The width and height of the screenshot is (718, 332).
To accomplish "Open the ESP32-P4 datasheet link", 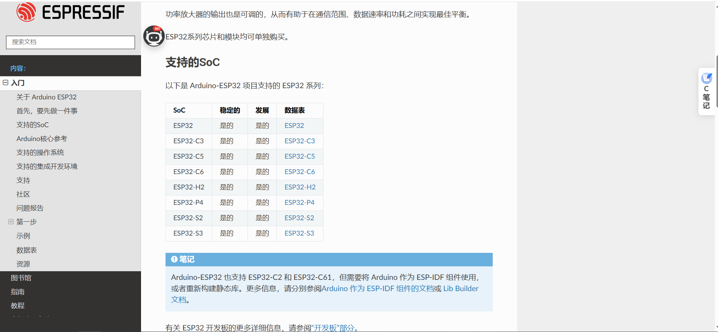I will (x=299, y=203).
